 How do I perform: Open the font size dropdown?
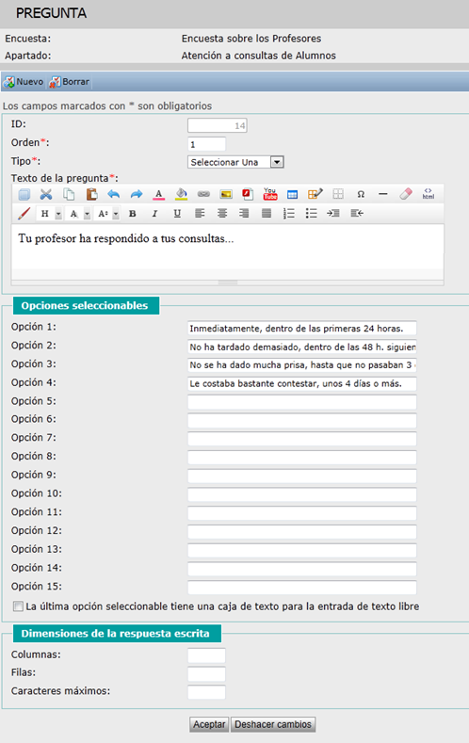(108, 214)
